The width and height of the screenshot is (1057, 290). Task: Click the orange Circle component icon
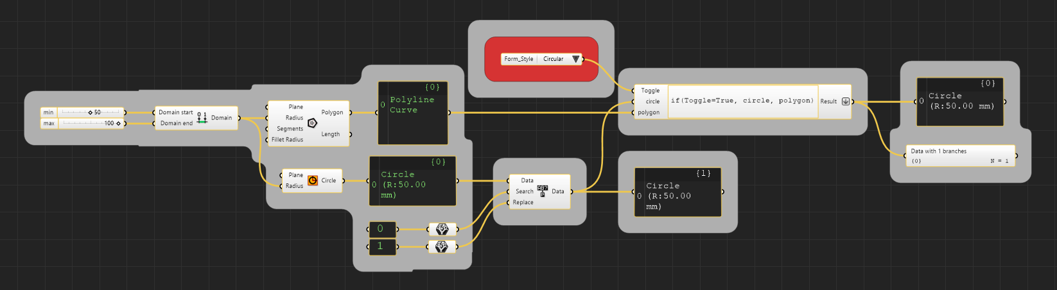(x=313, y=180)
